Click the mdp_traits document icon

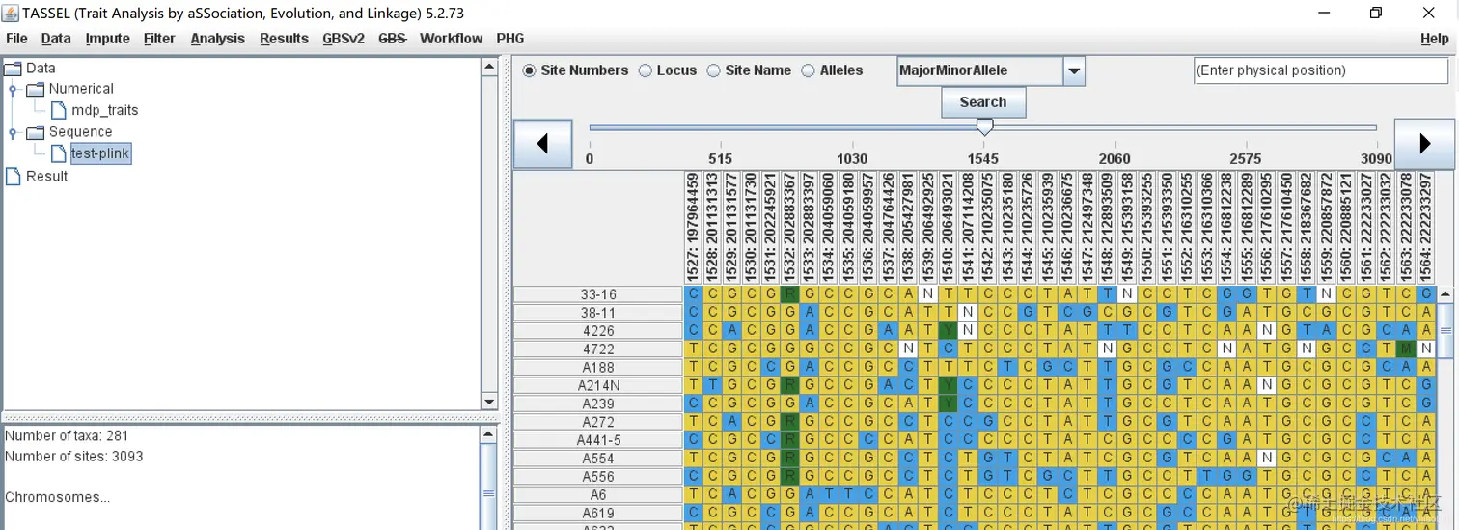pos(58,110)
